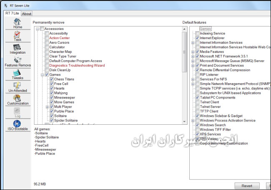Image resolution: width=271 pixels, height=190 pixels.
Task: Click the RT Seven Lite title bar icon
Action: 6,6
